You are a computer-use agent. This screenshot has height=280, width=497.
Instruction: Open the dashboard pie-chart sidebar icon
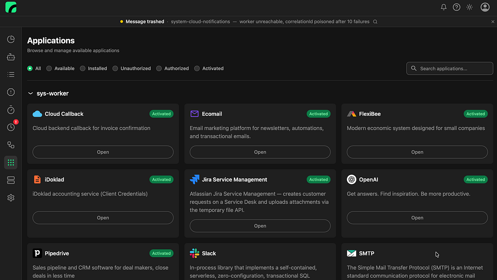coord(11,39)
